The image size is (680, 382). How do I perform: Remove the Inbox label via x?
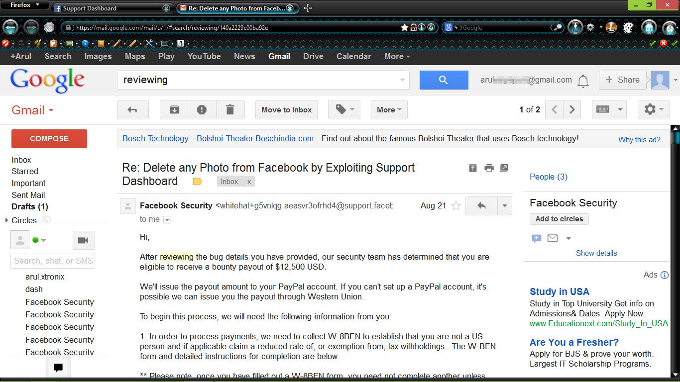tap(249, 182)
